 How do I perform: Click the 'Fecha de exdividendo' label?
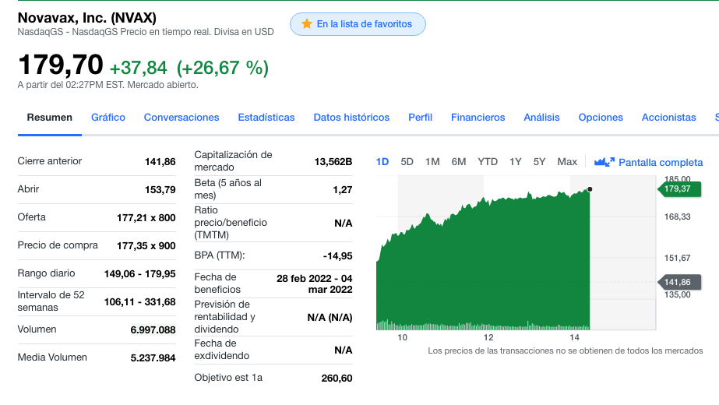[x=222, y=350]
